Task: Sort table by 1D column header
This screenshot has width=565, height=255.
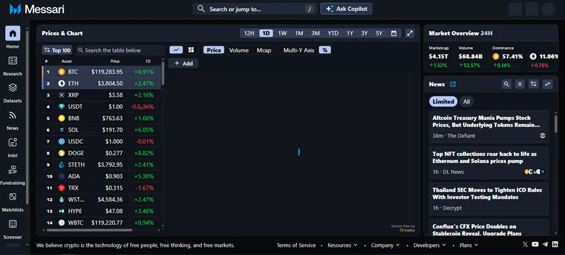Action: click(148, 61)
